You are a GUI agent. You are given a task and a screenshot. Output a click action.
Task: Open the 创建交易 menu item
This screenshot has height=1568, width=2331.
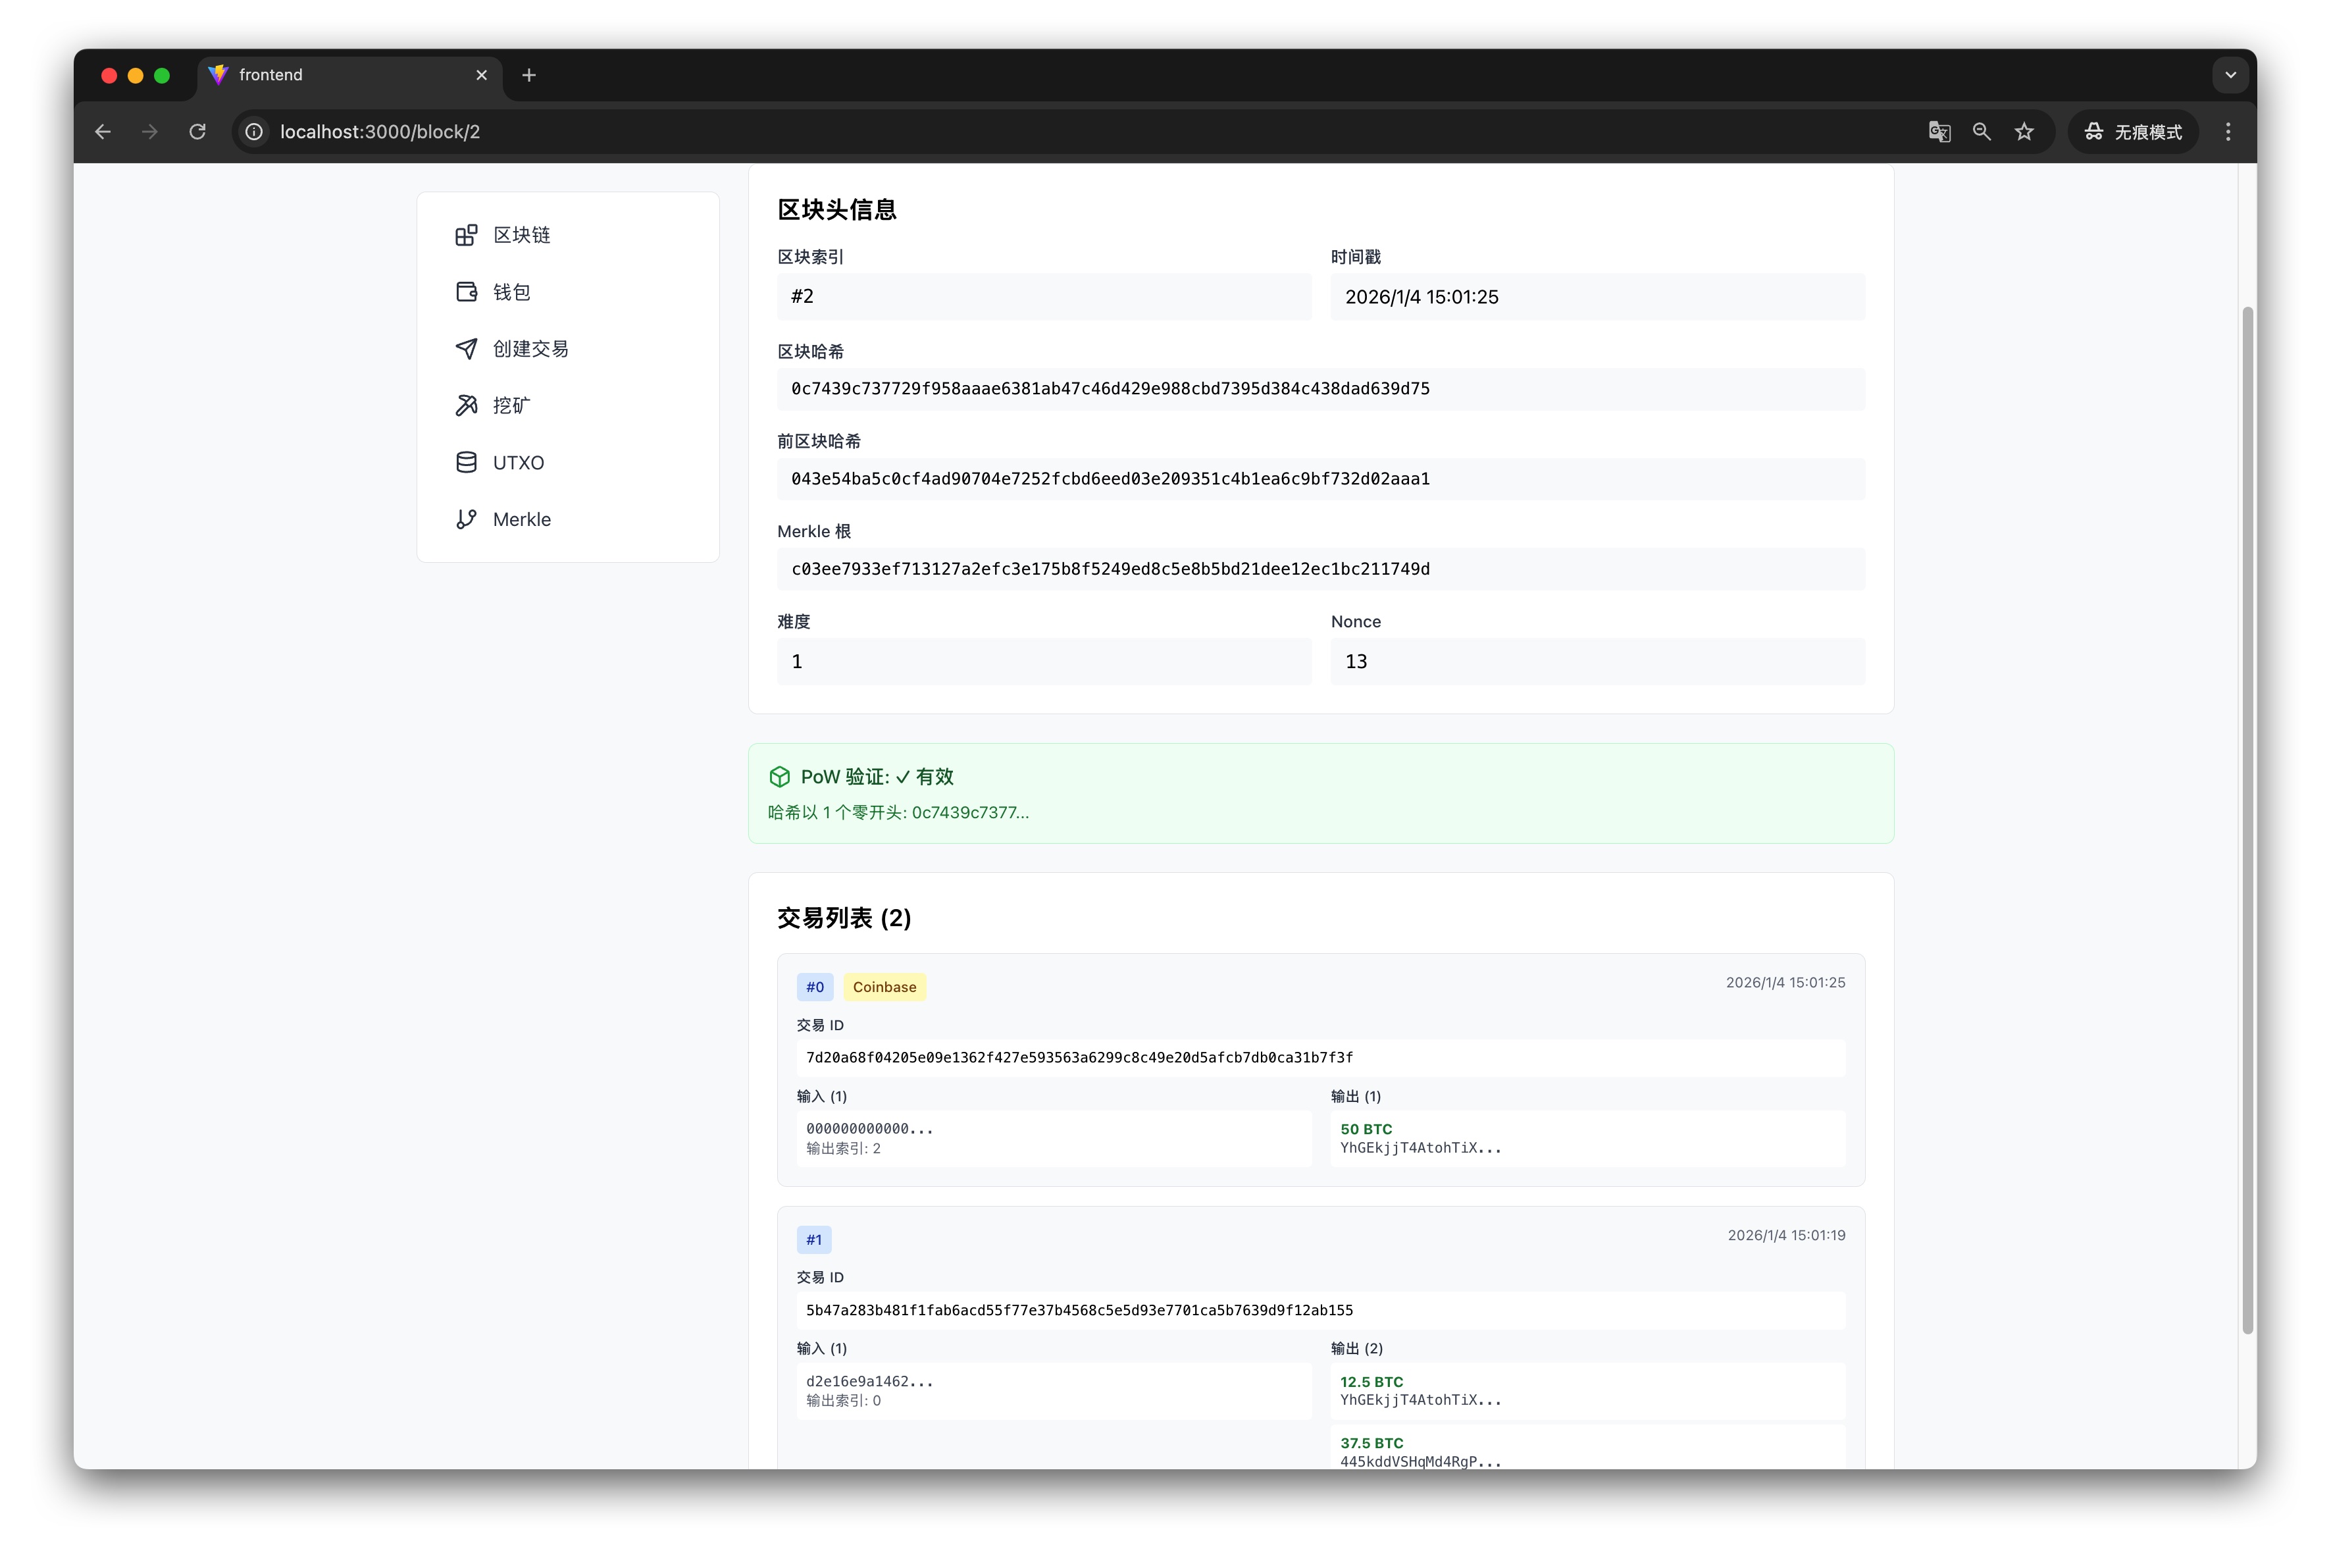click(x=530, y=349)
